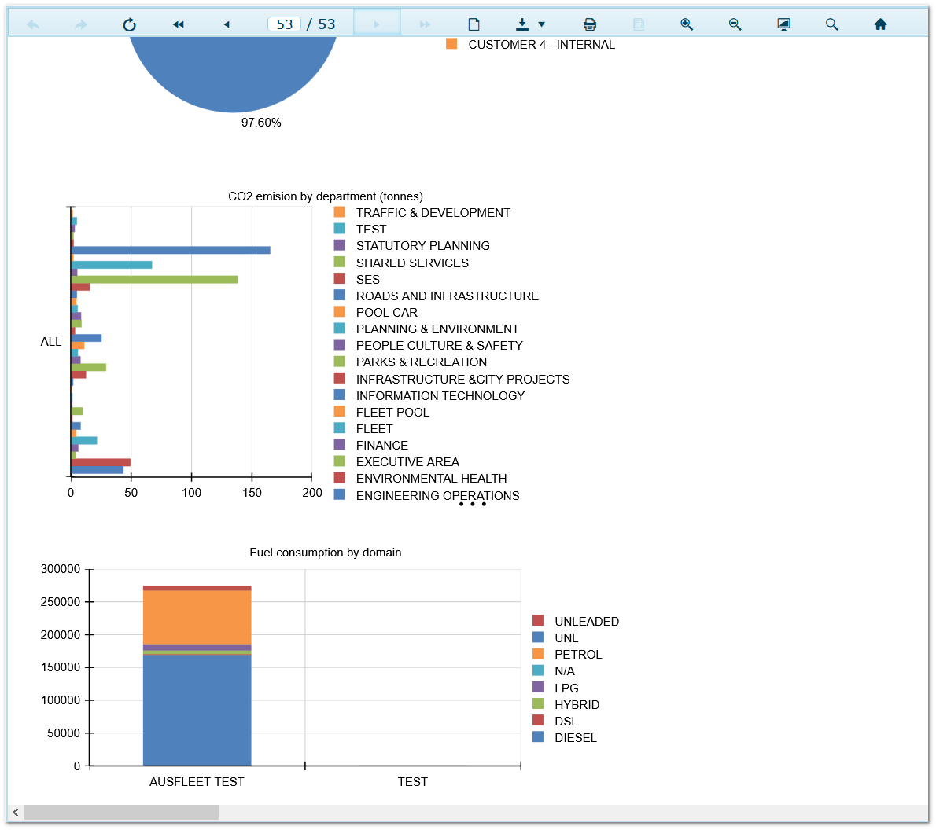
Task: Click the DIESEL legend label
Action: pyautogui.click(x=575, y=738)
